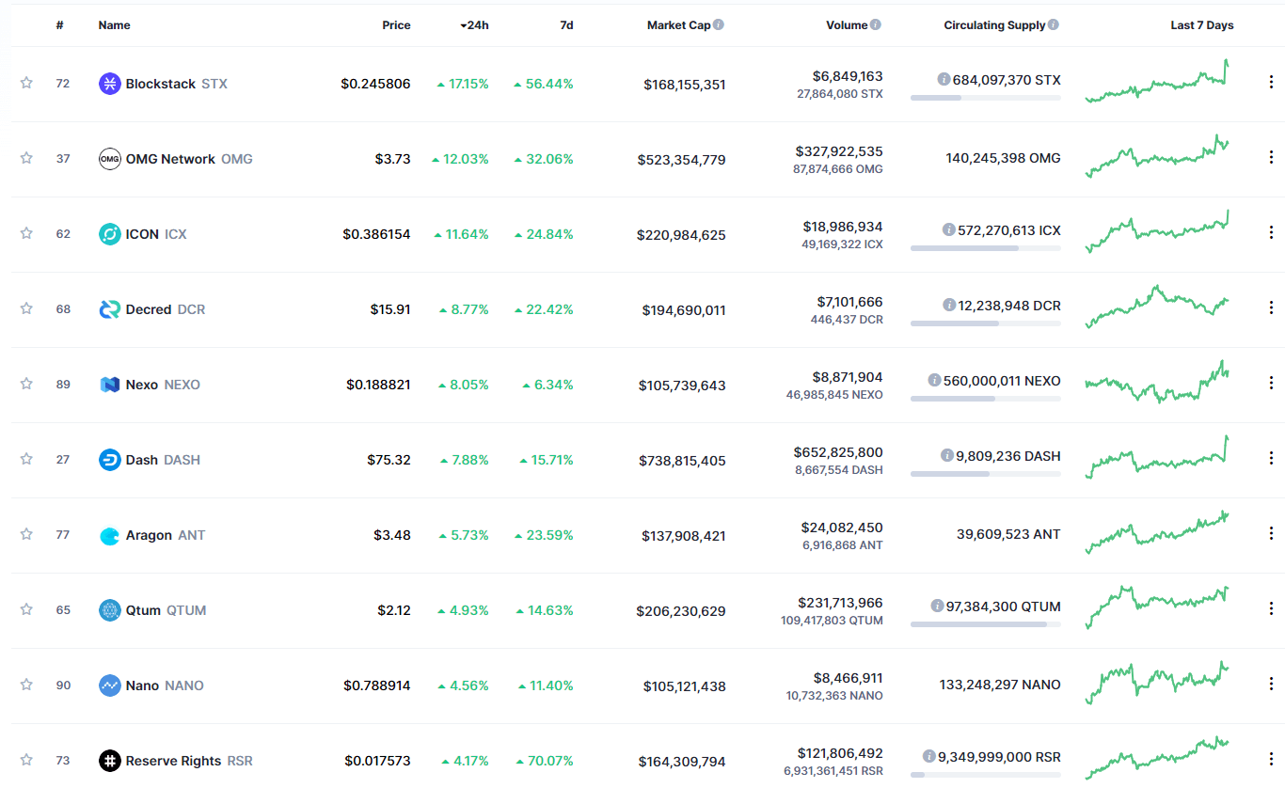The height and width of the screenshot is (788, 1285).
Task: Sort table by Price column header
Action: (396, 25)
